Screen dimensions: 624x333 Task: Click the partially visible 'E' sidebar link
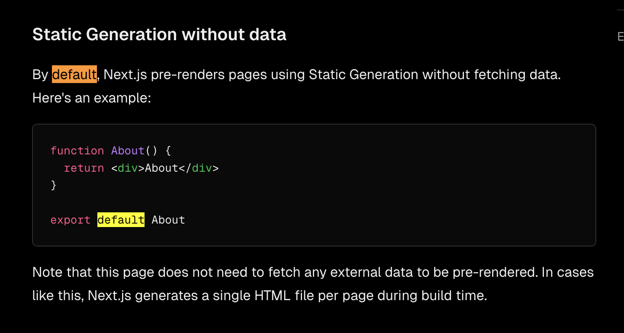(620, 37)
